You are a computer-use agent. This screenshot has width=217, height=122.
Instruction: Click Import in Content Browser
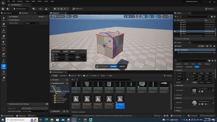coord(63,76)
